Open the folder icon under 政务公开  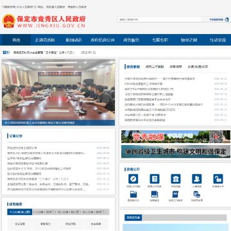click(133, 194)
